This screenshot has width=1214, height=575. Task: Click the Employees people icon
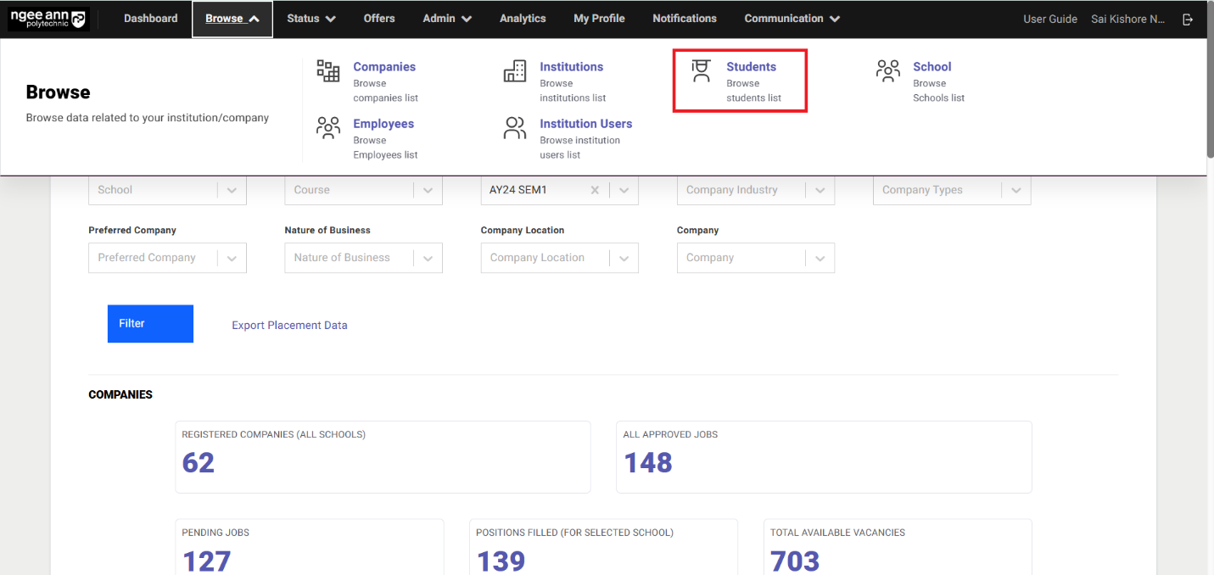pos(328,128)
